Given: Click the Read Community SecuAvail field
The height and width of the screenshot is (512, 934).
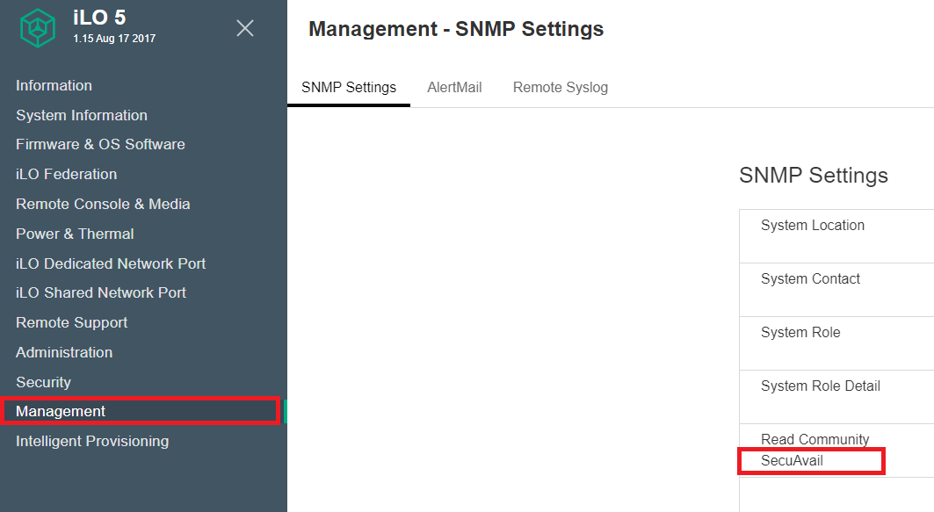Looking at the screenshot, I should click(x=811, y=461).
